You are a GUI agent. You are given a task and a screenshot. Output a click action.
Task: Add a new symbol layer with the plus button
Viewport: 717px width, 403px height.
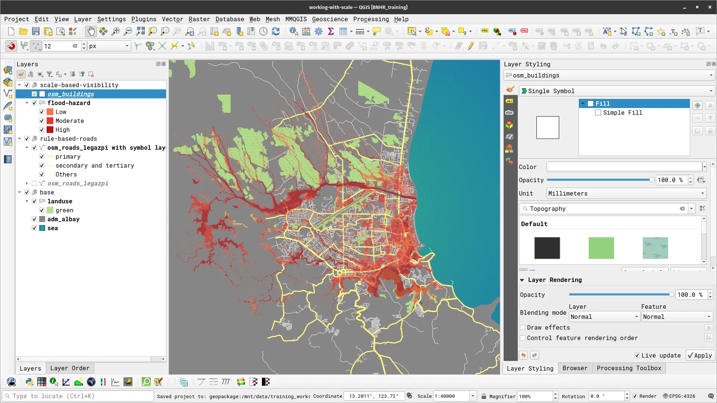[697, 105]
